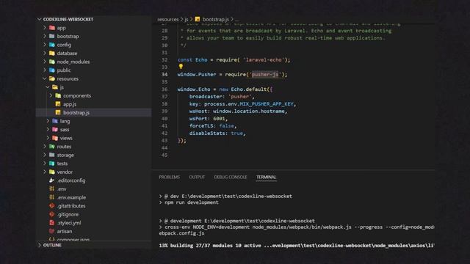Click the config folder icon

pos(52,45)
